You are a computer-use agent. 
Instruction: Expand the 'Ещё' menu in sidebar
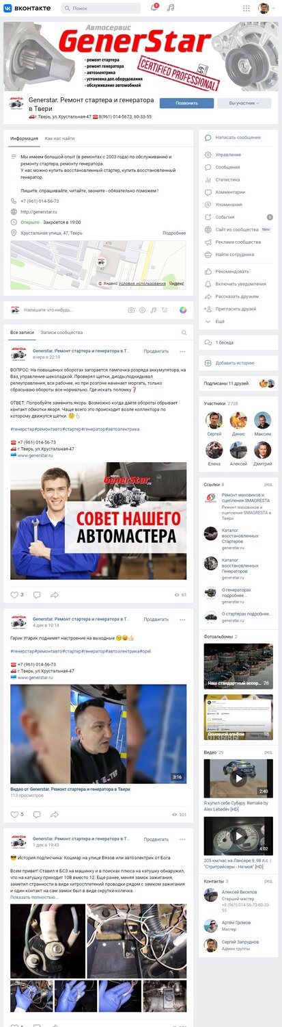[x=220, y=320]
